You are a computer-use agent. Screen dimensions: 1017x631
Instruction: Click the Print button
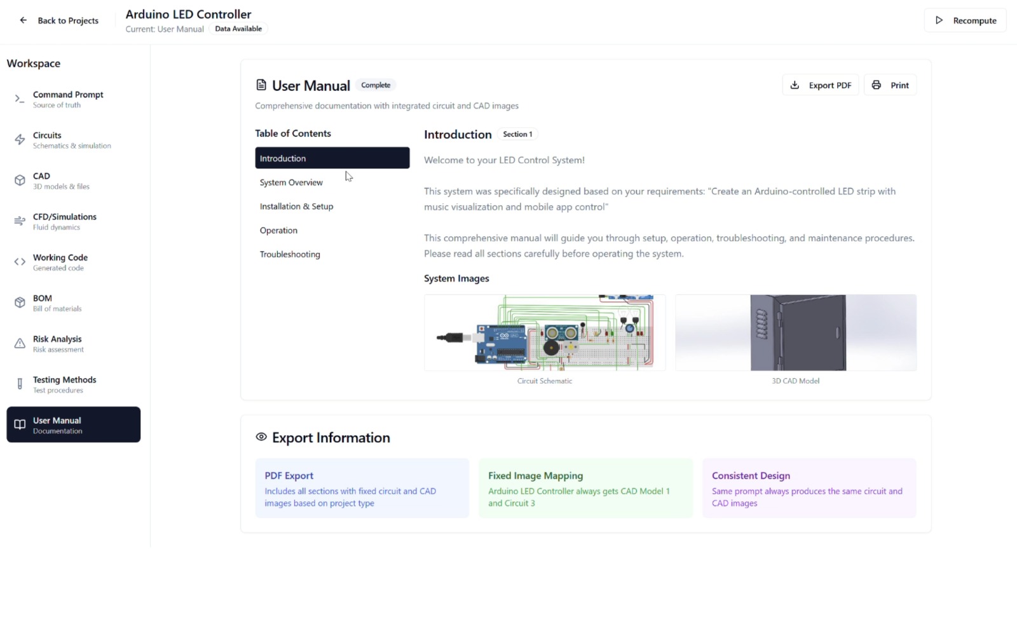(x=890, y=85)
